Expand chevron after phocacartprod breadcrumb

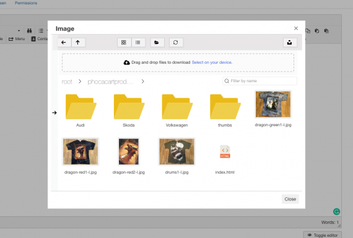click(142, 82)
